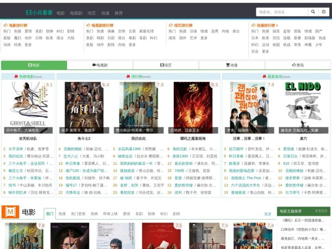Open 推荐 in top navigation bar

(x=118, y=13)
